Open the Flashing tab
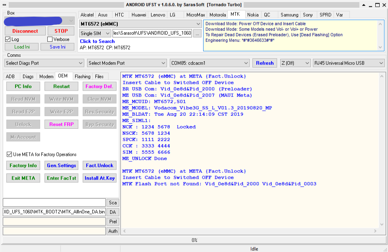The height and width of the screenshot is (252, 388). click(82, 77)
